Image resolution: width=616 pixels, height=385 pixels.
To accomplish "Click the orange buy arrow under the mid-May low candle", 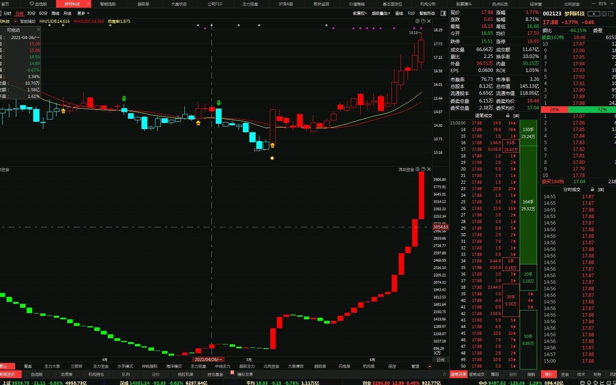I will pos(273,145).
